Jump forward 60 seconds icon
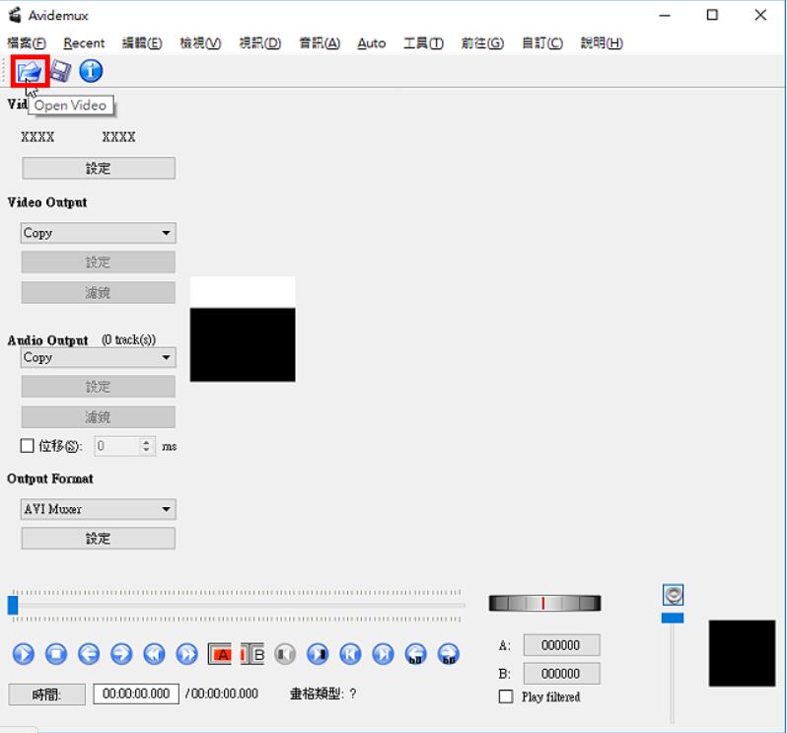Image resolution: width=787 pixels, height=733 pixels. (448, 654)
